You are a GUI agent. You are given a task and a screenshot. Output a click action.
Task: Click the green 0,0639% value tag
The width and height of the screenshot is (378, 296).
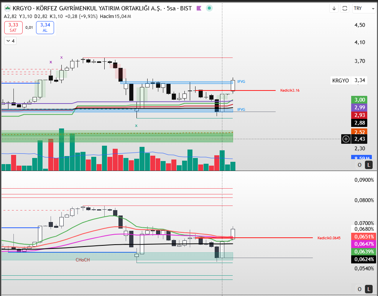pyautogui.click(x=363, y=252)
